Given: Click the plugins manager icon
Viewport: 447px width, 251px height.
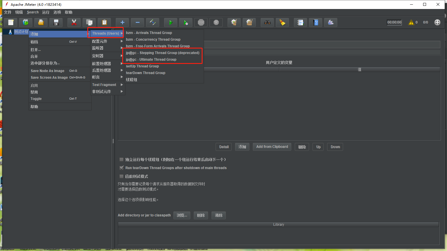Looking at the screenshot, I should (331, 22).
